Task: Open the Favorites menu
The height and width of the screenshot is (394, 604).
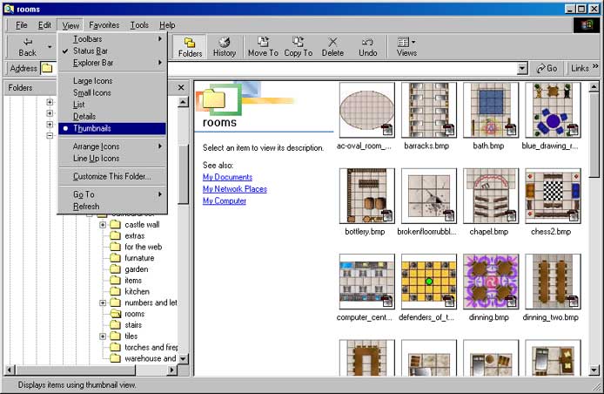Action: pos(104,25)
